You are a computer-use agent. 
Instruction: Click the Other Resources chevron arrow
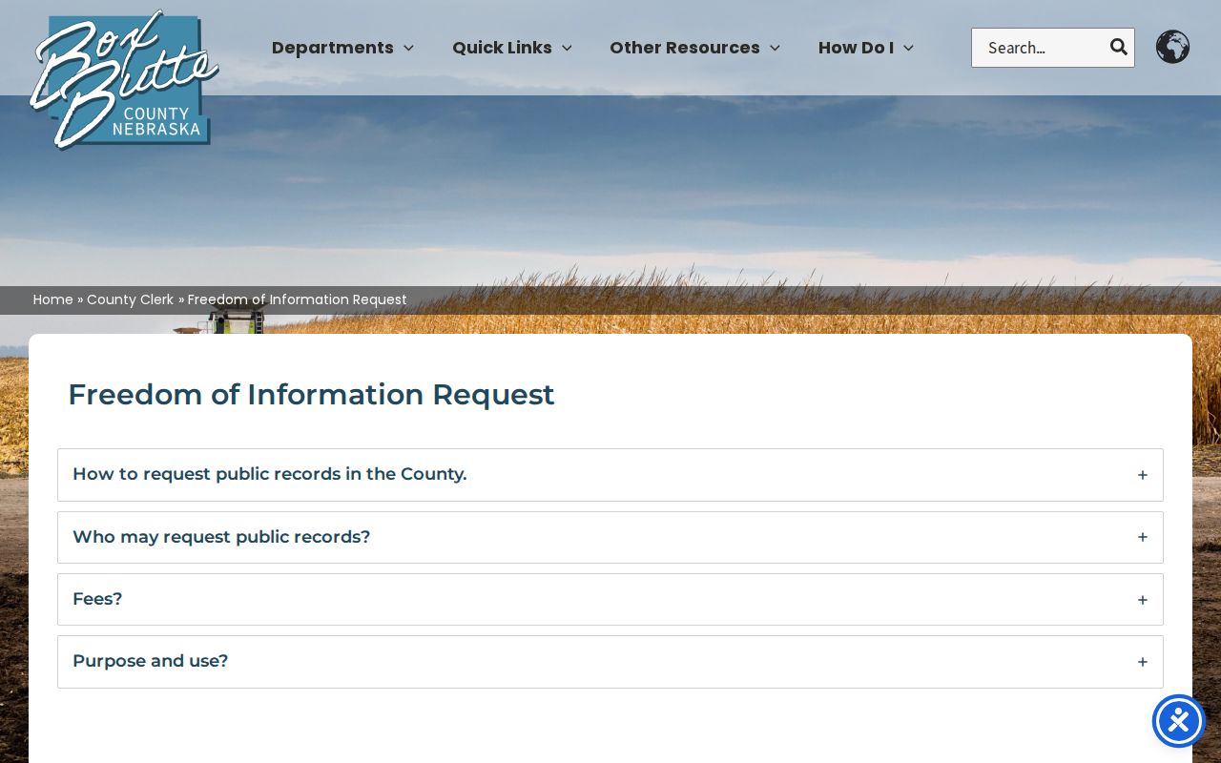pyautogui.click(x=775, y=48)
